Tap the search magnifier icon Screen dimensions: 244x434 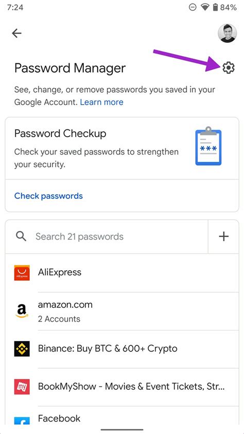click(21, 237)
